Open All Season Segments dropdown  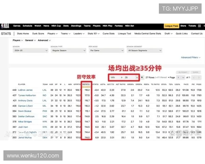[x=144, y=51]
